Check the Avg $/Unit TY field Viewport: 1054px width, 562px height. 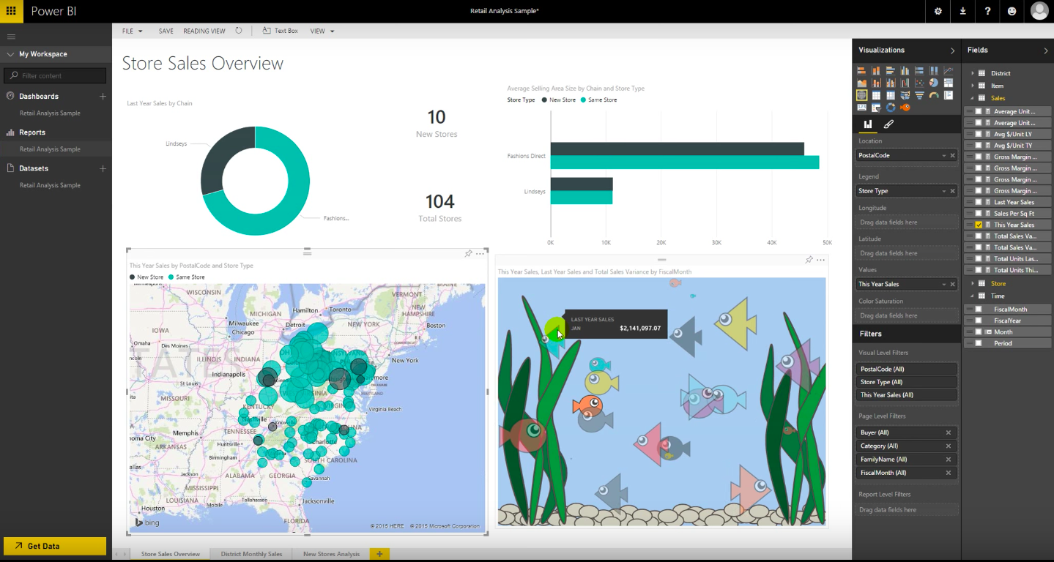pyautogui.click(x=979, y=146)
